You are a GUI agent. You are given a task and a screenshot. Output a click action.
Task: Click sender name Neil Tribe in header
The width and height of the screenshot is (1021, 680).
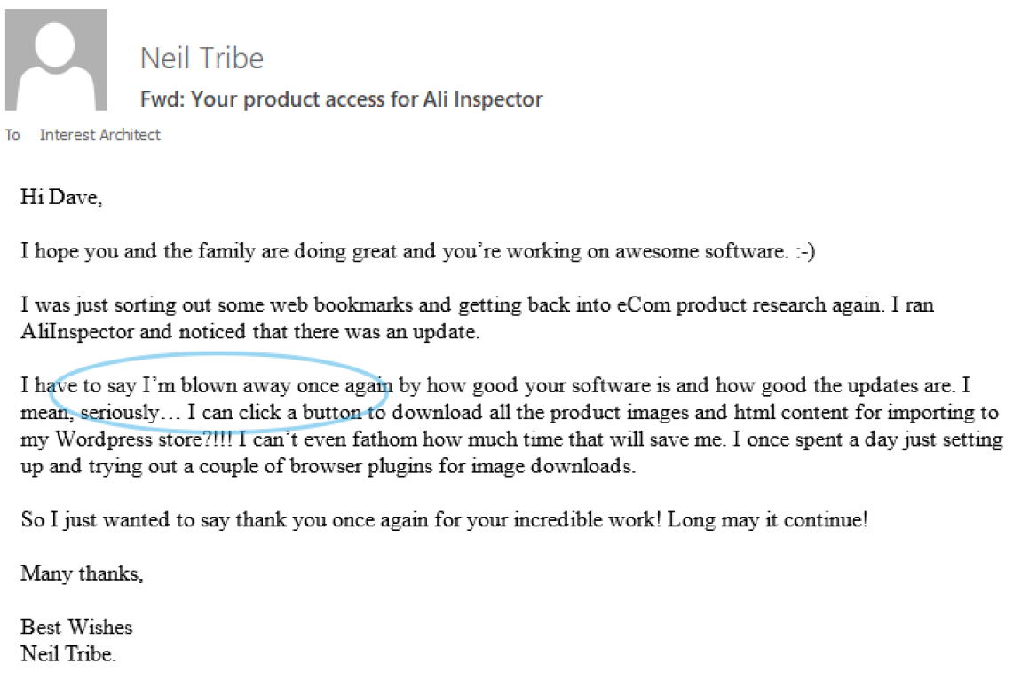pyautogui.click(x=202, y=59)
